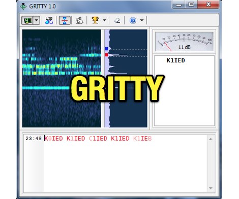Toggle the LSB sideband button
The width and height of the screenshot is (239, 199).
point(49,20)
